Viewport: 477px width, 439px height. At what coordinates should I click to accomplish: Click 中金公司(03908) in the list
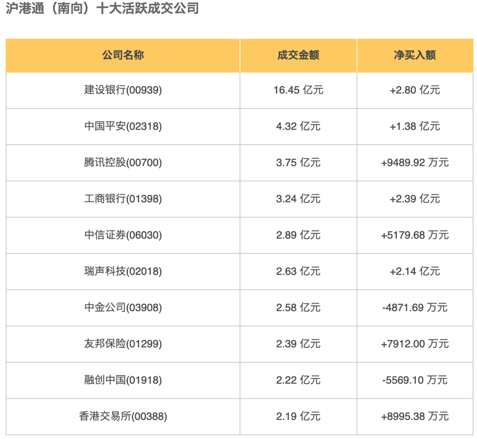click(x=123, y=308)
